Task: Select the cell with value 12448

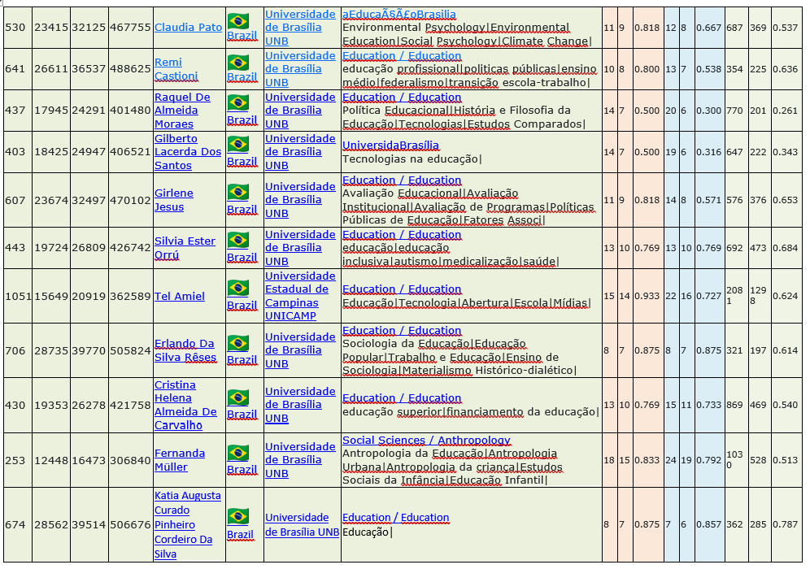Action: click(51, 460)
